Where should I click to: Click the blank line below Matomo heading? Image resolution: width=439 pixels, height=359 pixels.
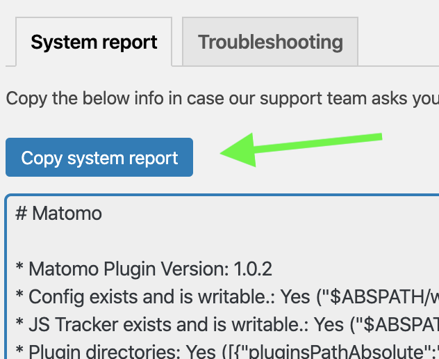point(139,241)
